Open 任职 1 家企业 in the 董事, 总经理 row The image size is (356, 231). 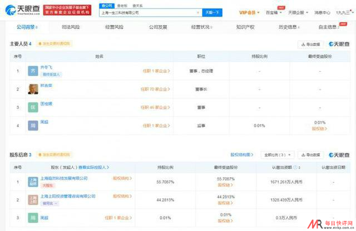(x=156, y=71)
